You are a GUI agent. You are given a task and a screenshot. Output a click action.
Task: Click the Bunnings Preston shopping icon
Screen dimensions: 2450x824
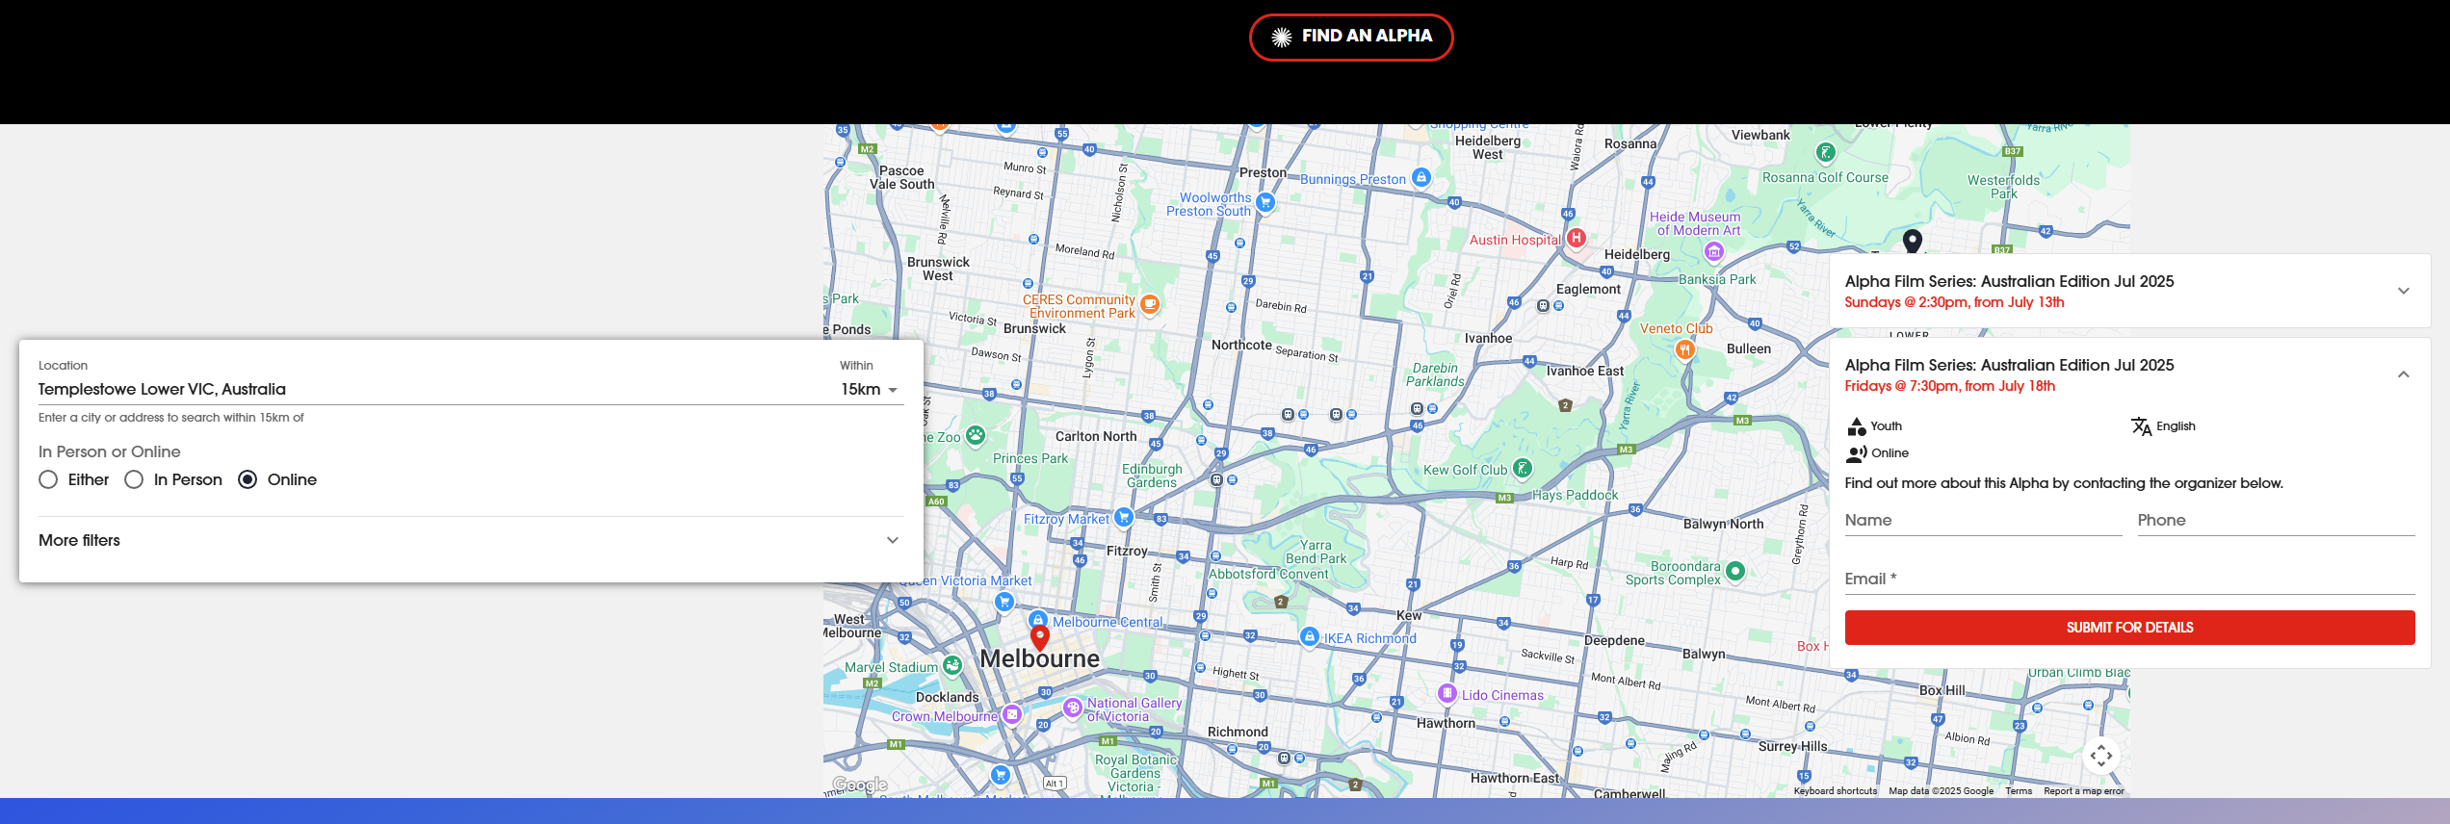pyautogui.click(x=1420, y=178)
